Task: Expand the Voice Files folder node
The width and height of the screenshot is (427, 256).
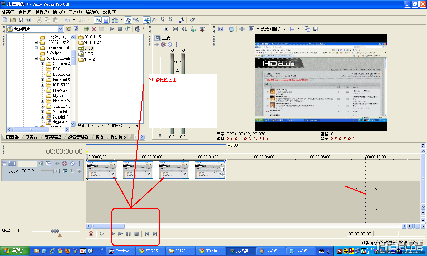Action: tap(43, 112)
